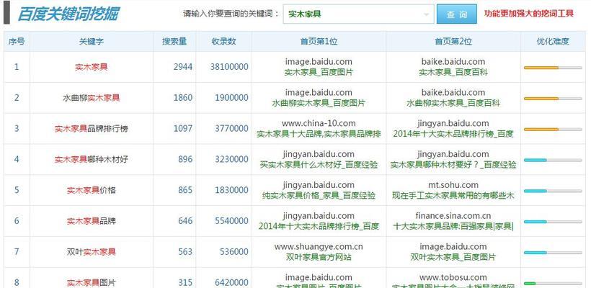
Task: Click difficulty bar for row 6 实木家具品牌
Action: coord(553,222)
